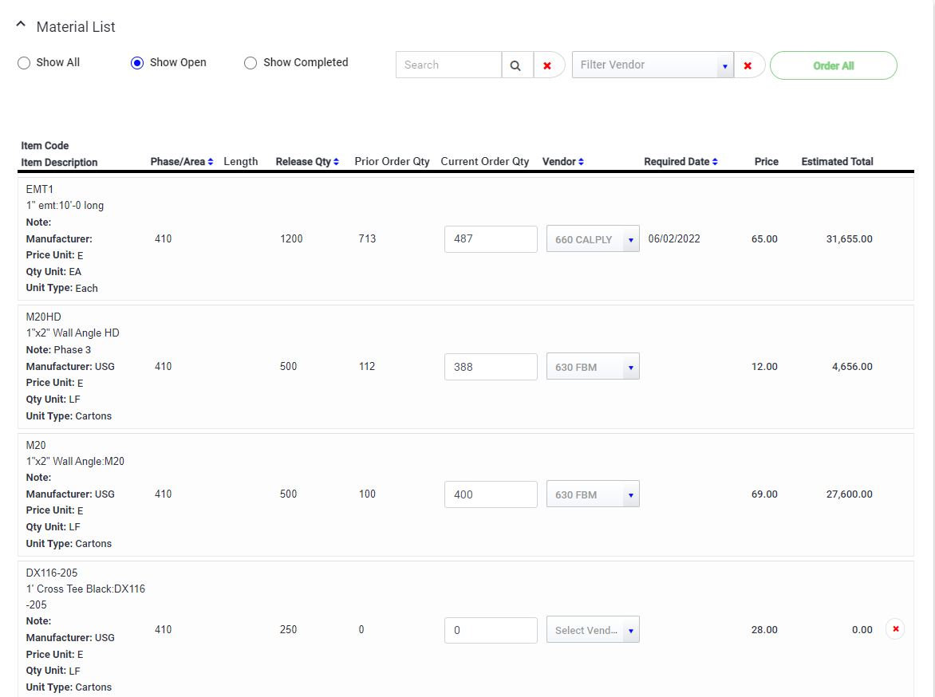Click the Item Description column header

pos(59,163)
